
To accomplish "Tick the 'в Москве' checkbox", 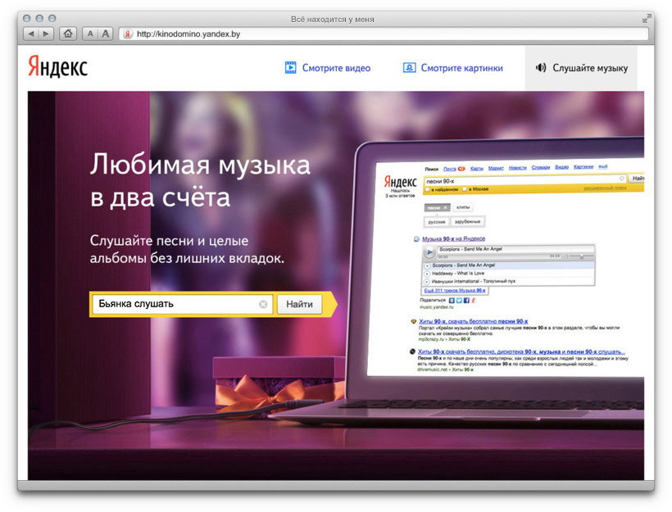I will tap(464, 189).
